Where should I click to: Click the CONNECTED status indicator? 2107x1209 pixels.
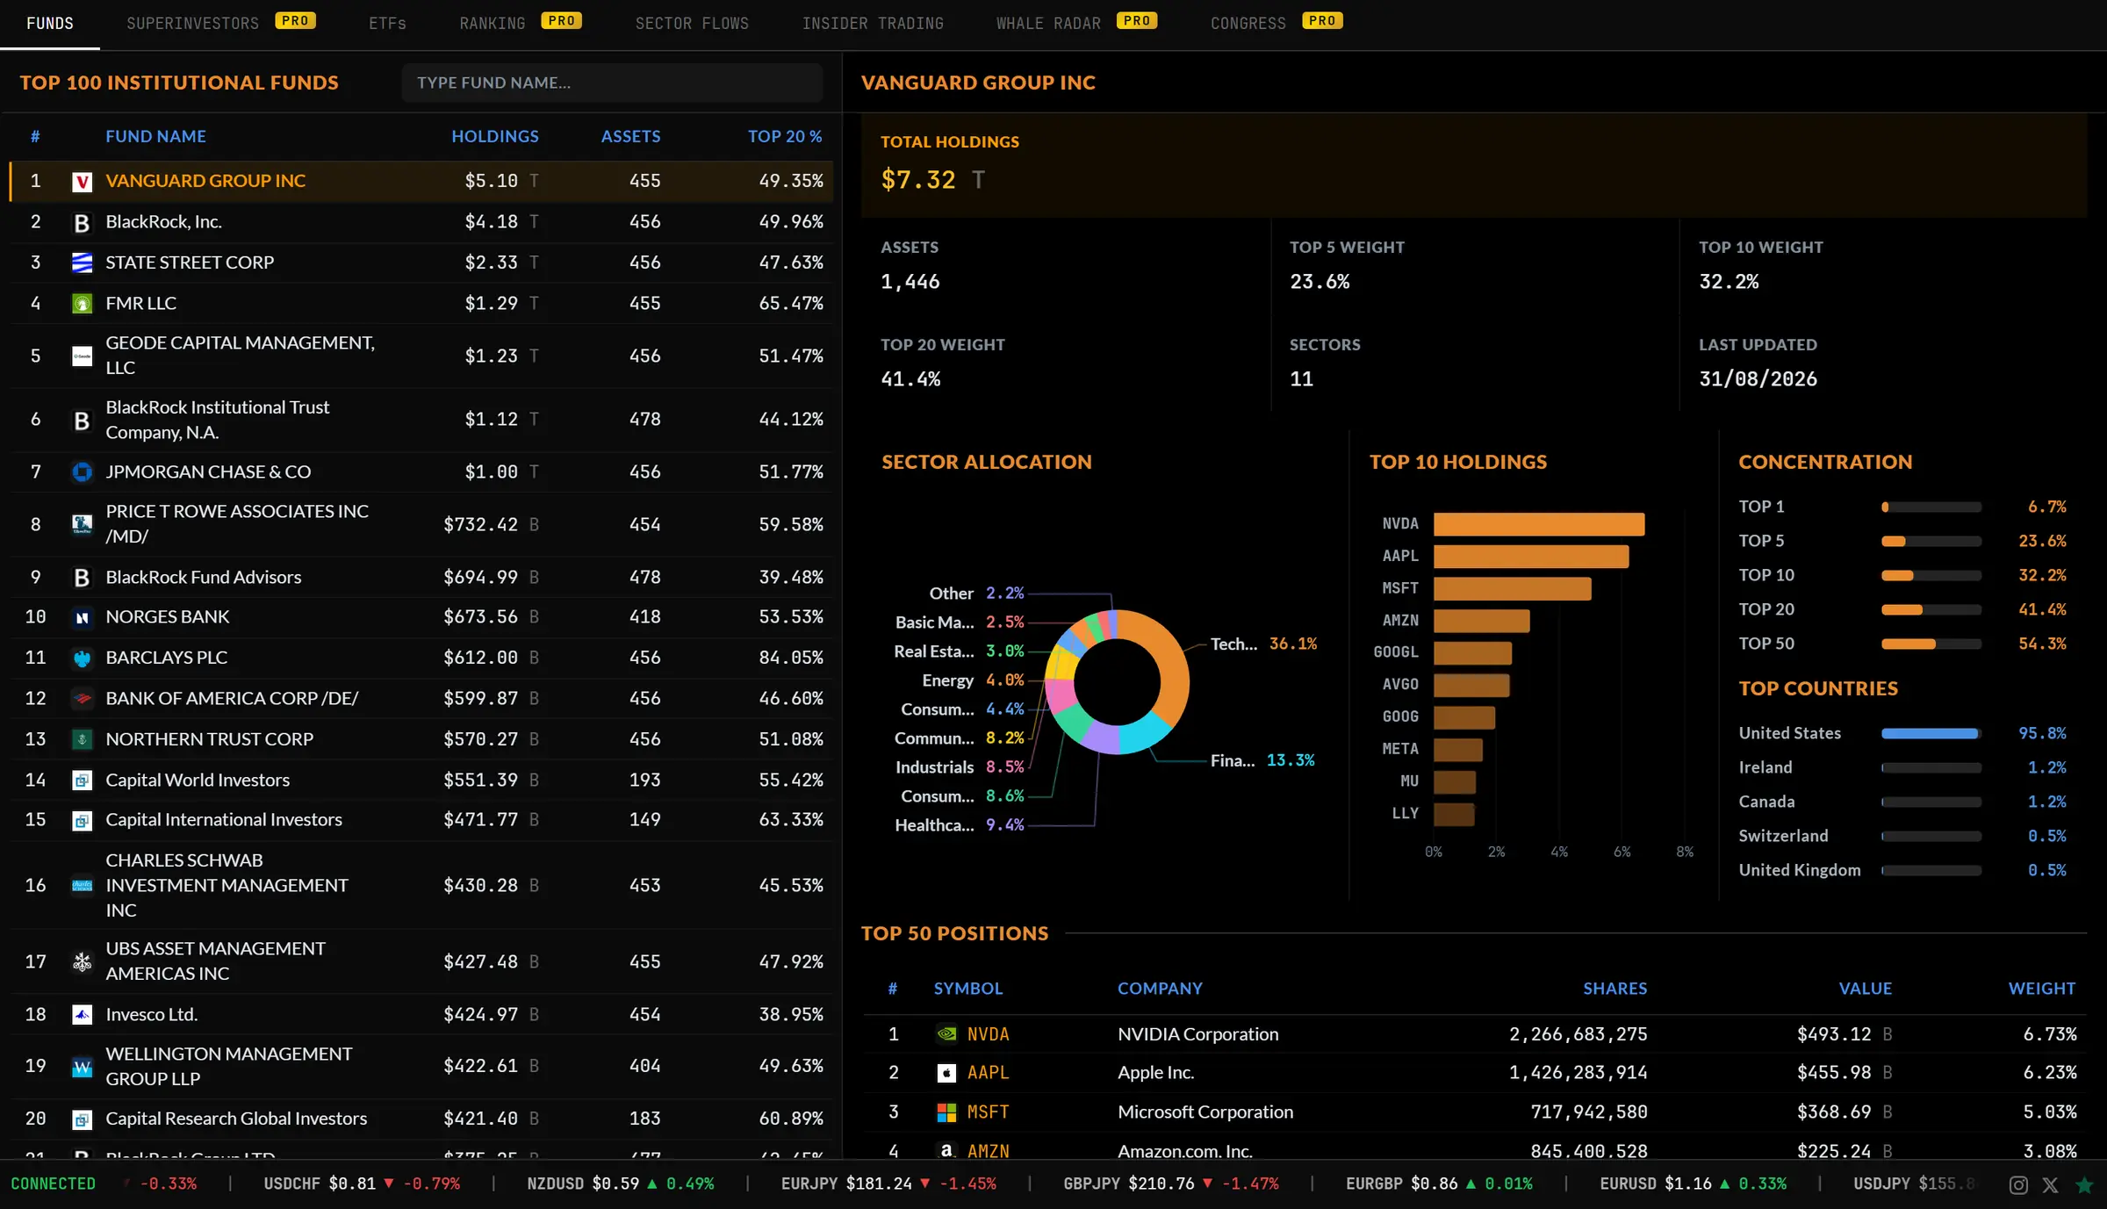(53, 1184)
